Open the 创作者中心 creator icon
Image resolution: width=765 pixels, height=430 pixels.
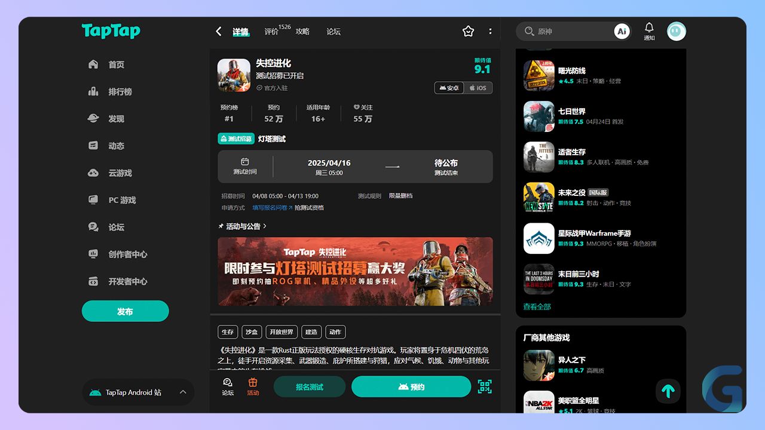[x=93, y=254]
